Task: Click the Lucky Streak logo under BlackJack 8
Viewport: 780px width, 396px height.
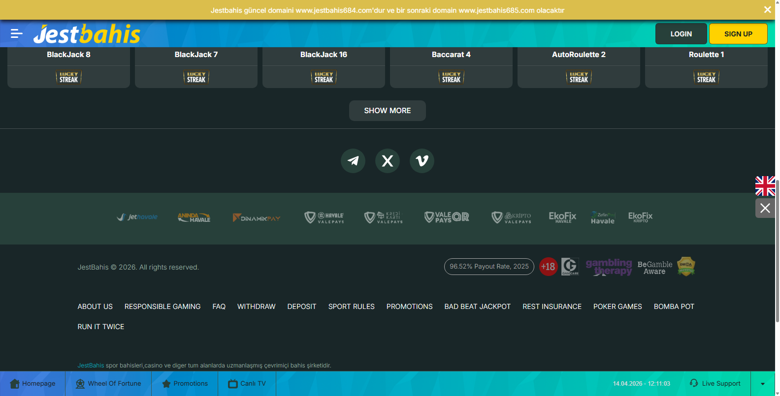Action: [69, 77]
